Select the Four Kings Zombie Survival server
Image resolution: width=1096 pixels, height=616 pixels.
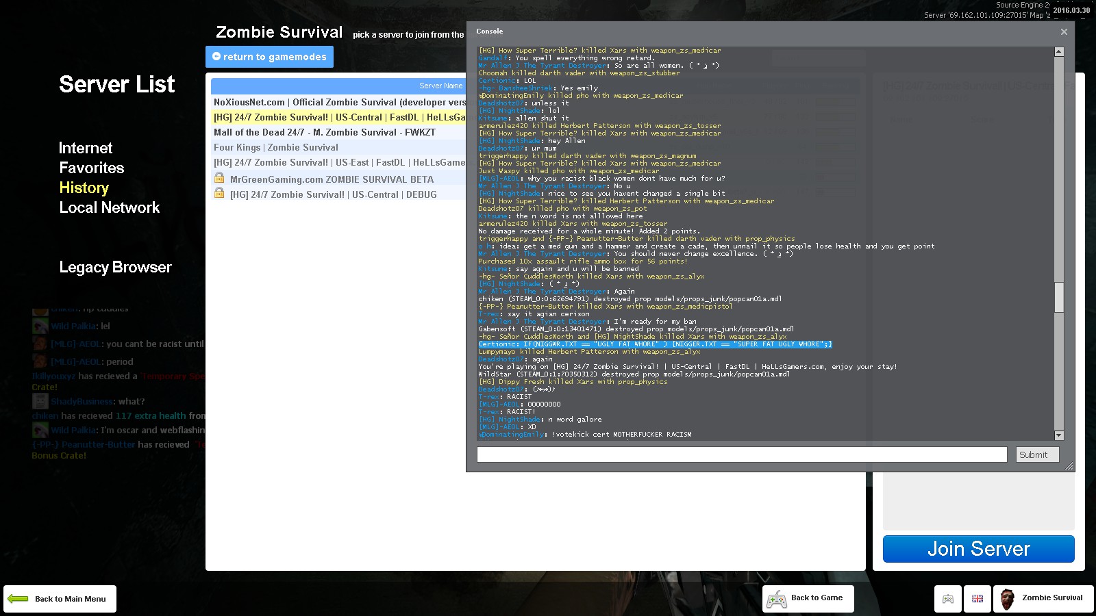coord(339,147)
